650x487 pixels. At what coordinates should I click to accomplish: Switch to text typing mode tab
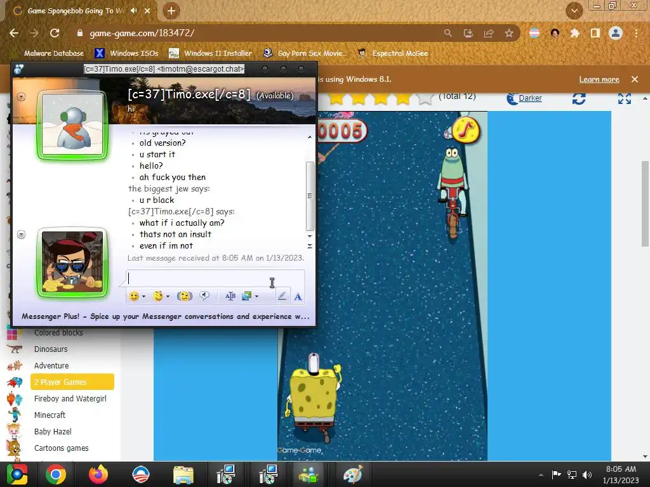pos(298,297)
